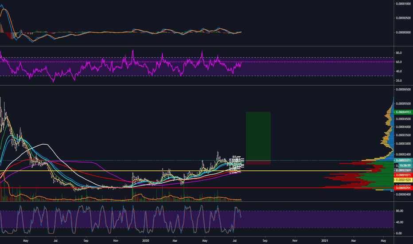Click the Nov label just before 2021
413x244 pixels.
(x=295, y=240)
